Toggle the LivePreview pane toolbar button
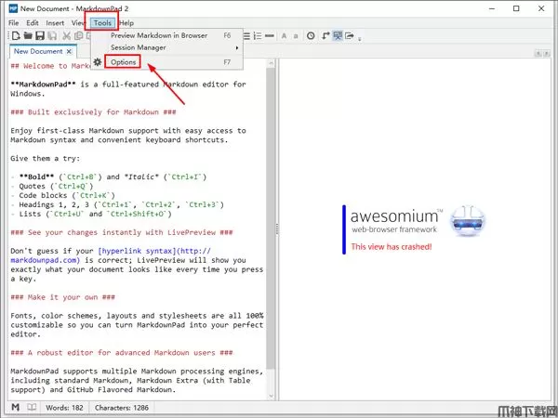The image size is (558, 418). coord(339,35)
